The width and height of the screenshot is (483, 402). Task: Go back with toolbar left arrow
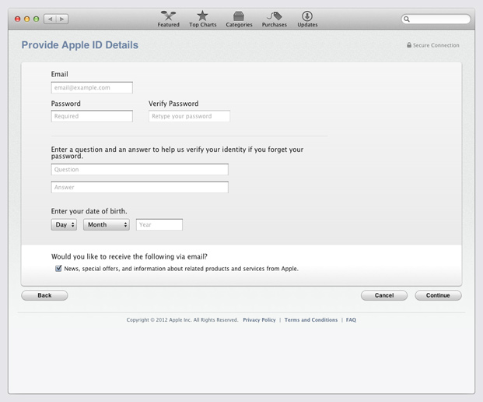[x=50, y=19]
